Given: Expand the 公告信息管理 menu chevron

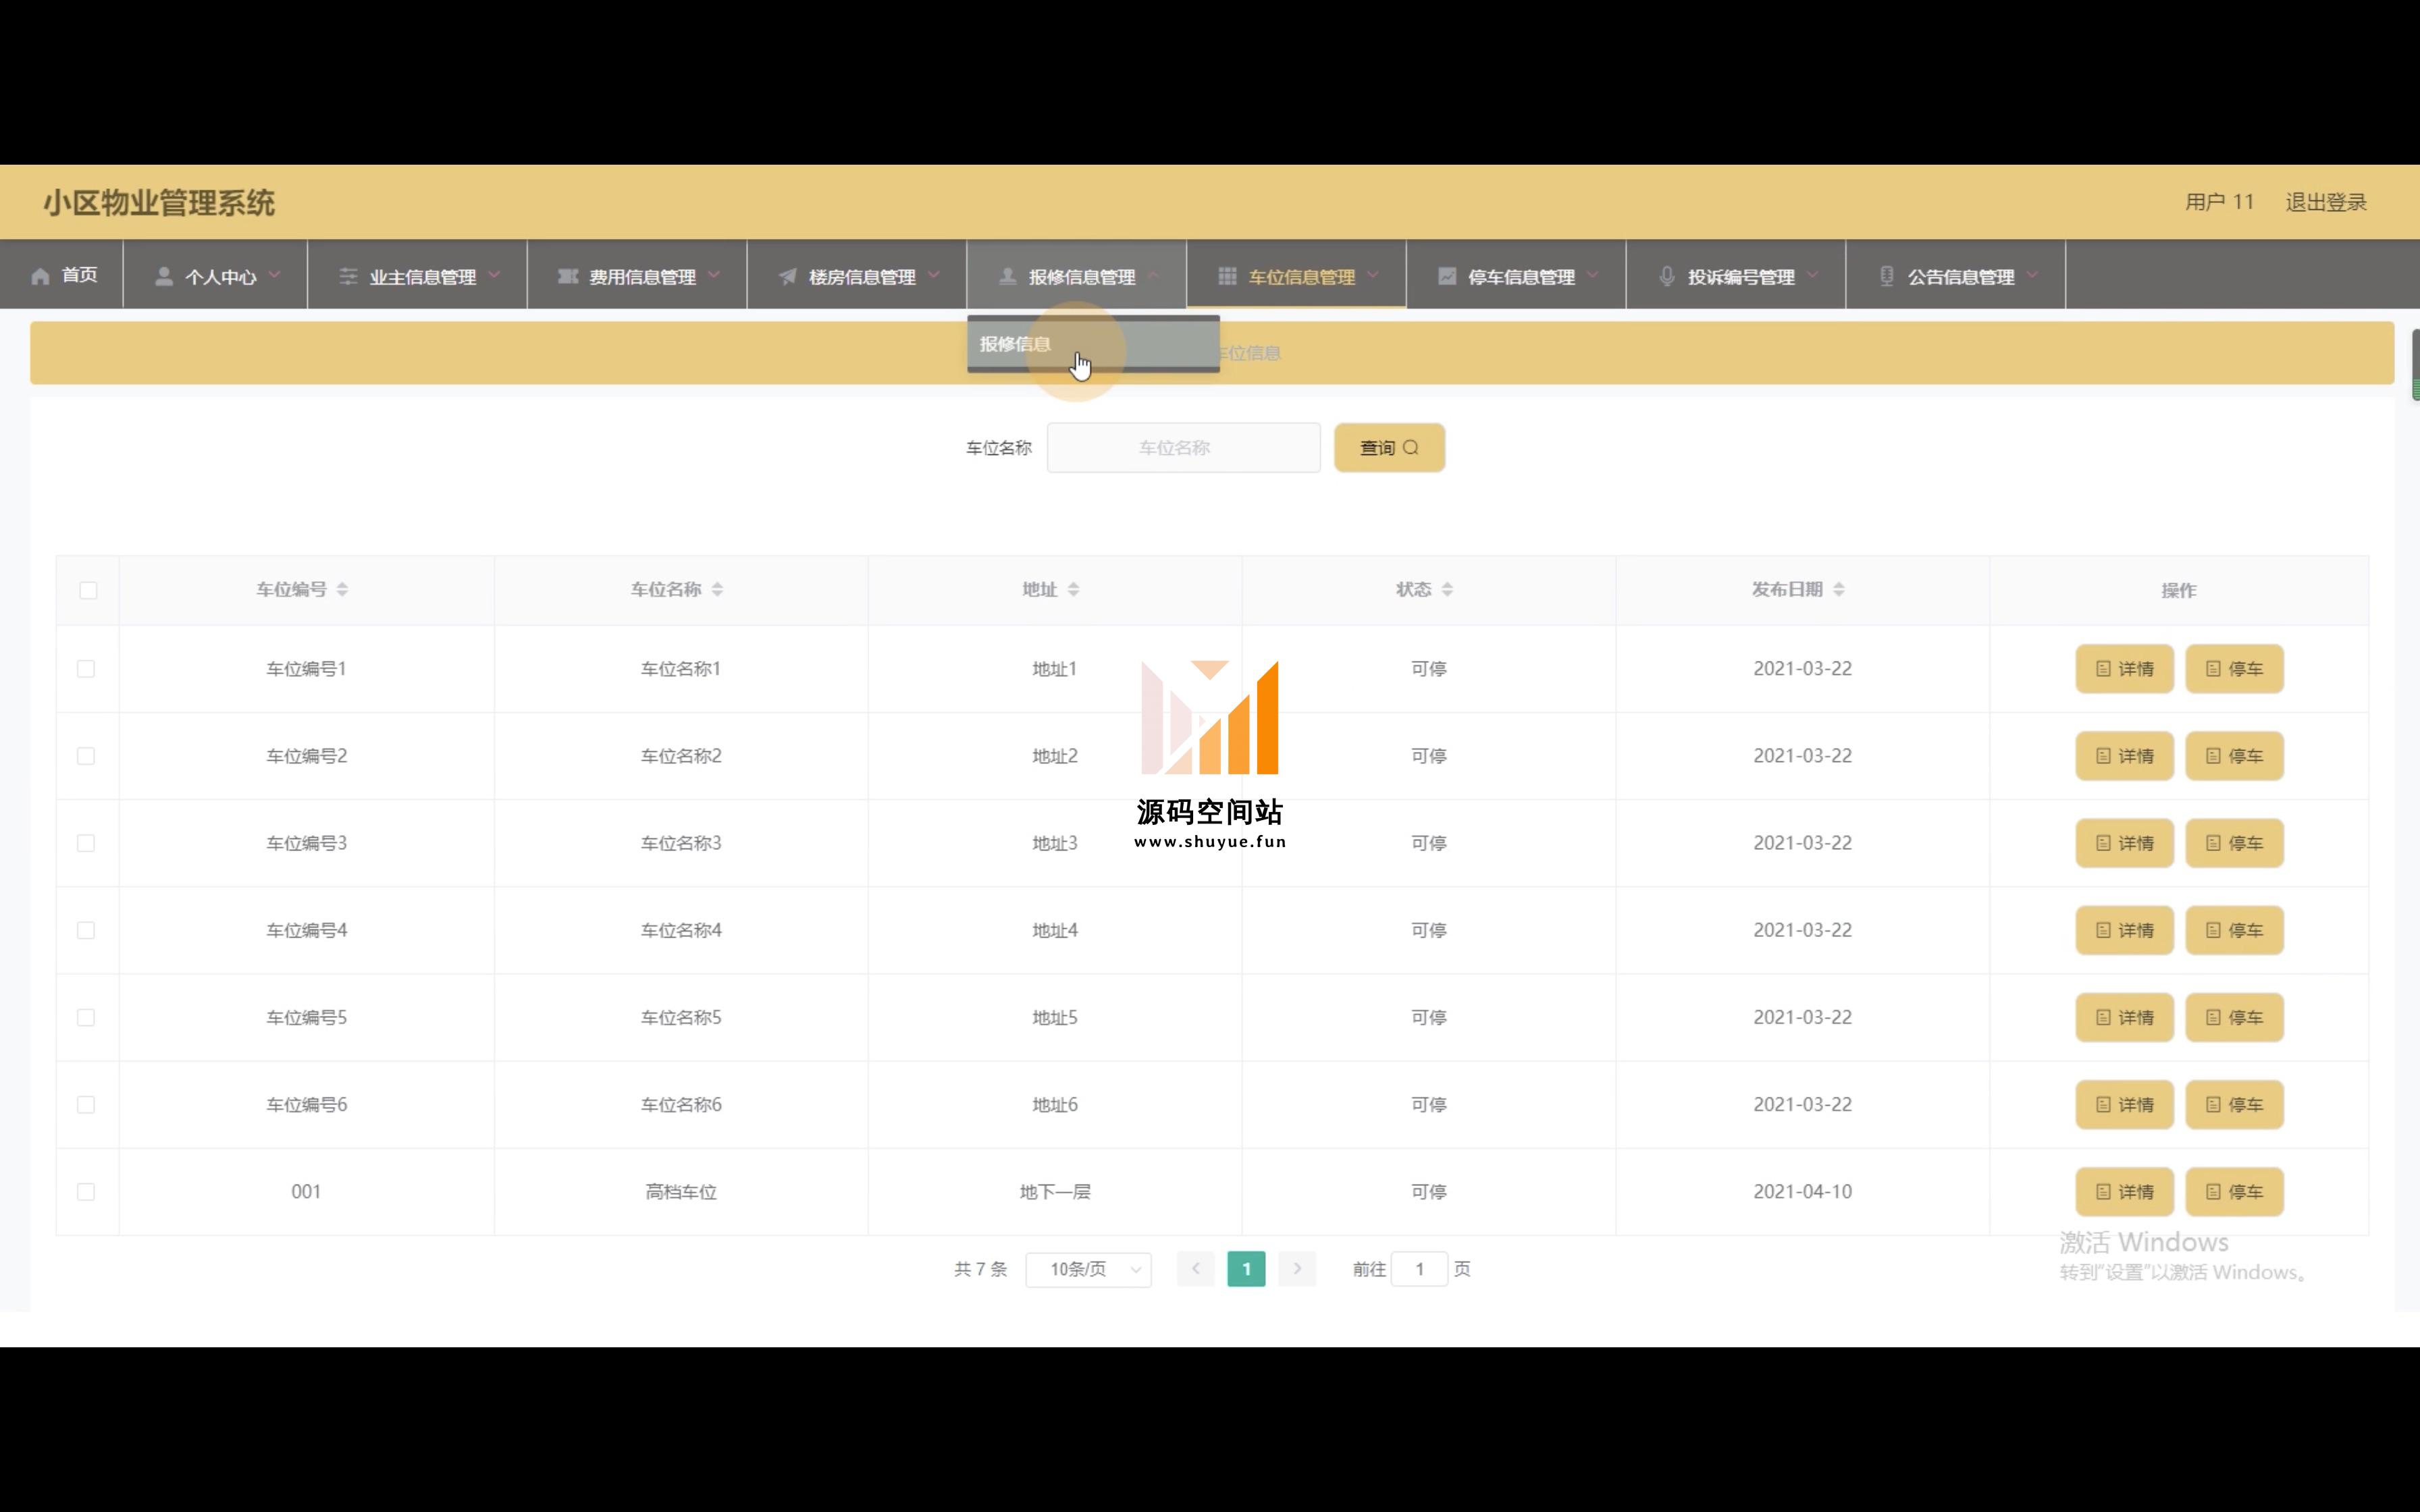Looking at the screenshot, I should pos(2032,275).
